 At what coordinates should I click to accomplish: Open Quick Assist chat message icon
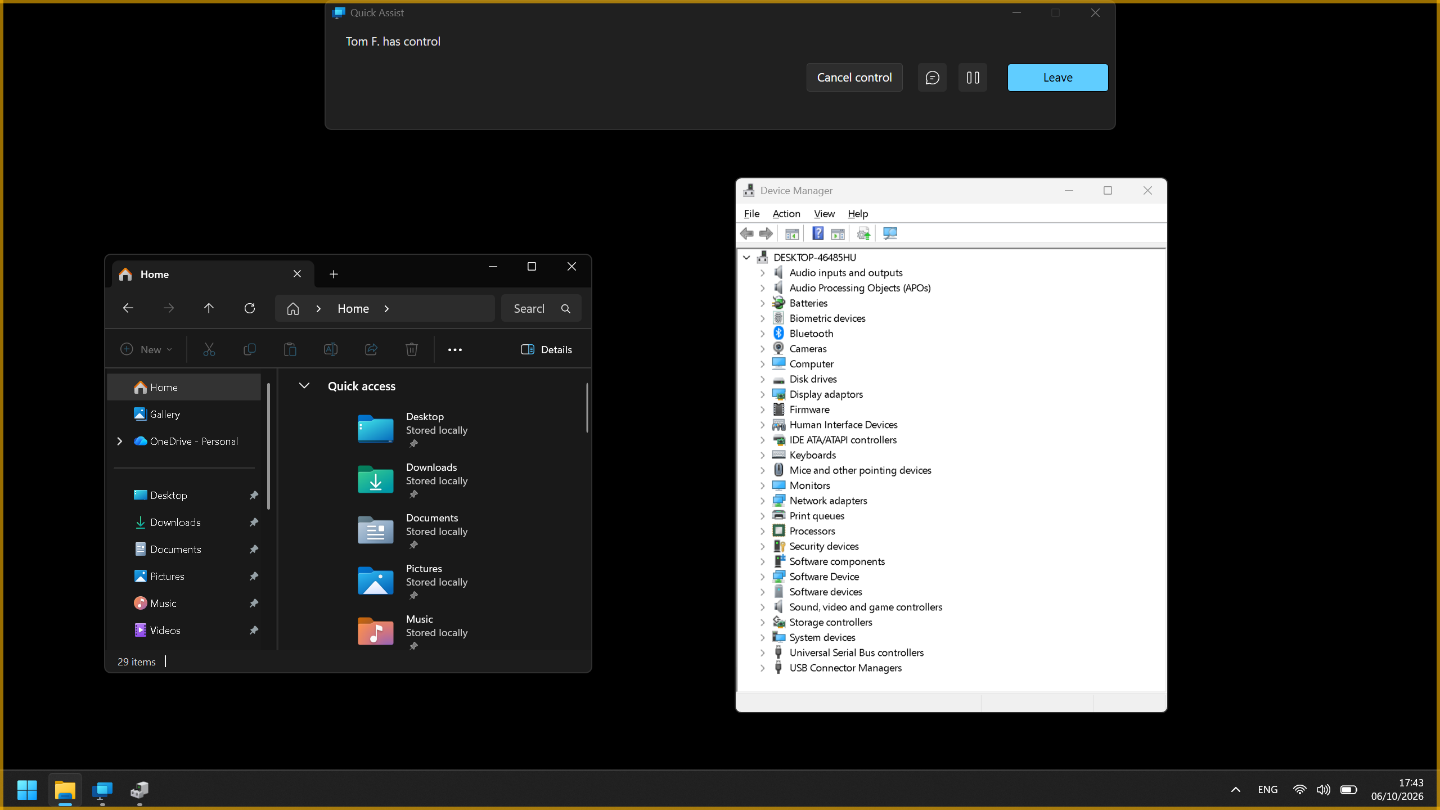click(x=932, y=78)
